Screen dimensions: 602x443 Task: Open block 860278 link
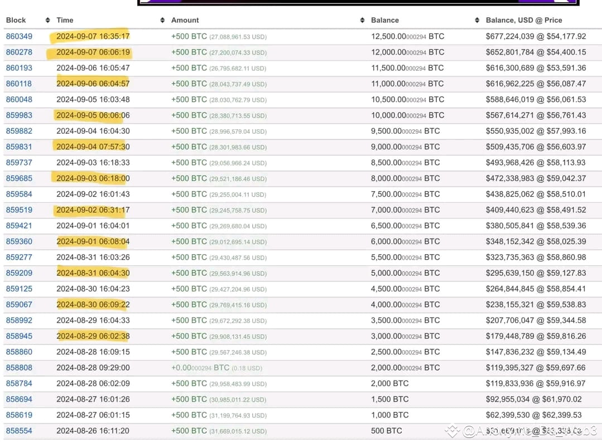pos(19,52)
